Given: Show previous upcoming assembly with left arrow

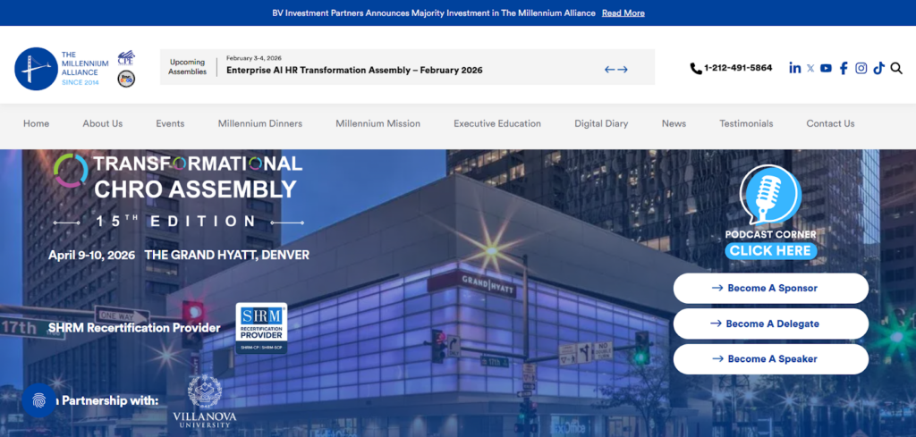Looking at the screenshot, I should pyautogui.click(x=610, y=70).
